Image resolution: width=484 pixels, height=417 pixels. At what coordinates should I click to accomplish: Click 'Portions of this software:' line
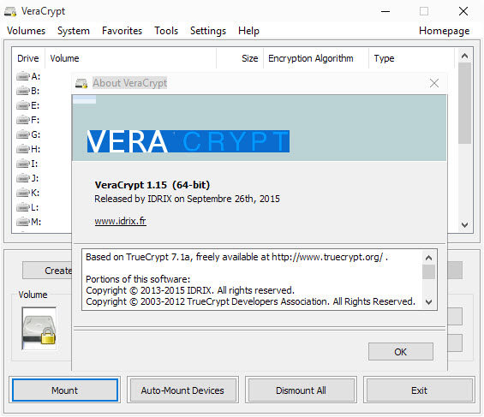(138, 279)
